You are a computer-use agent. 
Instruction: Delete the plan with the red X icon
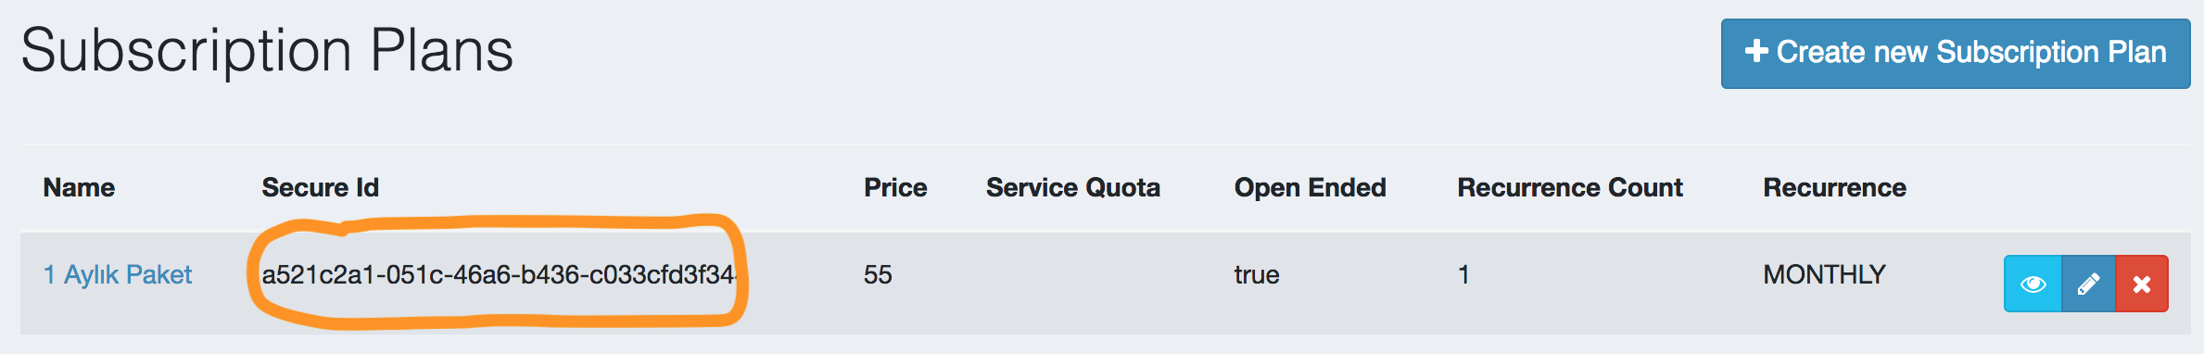pyautogui.click(x=2142, y=284)
